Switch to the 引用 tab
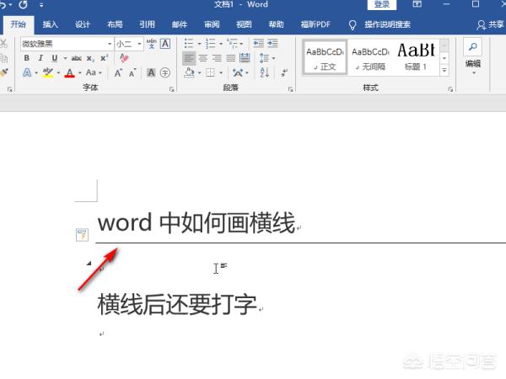This screenshot has width=506, height=379. [x=147, y=24]
